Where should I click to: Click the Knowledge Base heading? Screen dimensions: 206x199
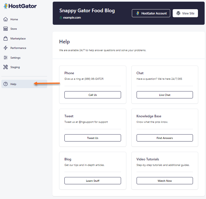(x=149, y=116)
